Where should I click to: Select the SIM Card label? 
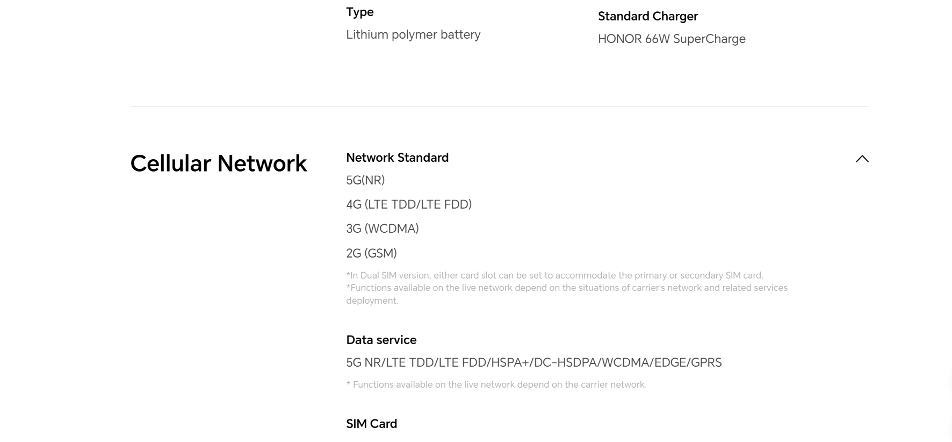click(x=371, y=424)
